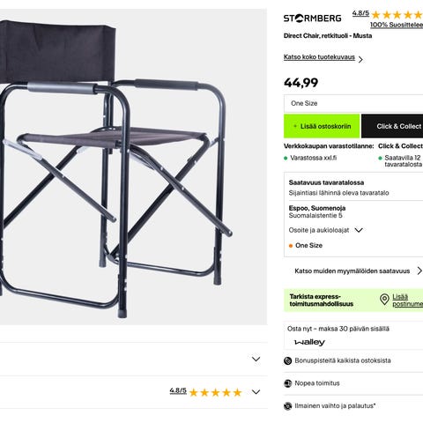Click the arrow next to Katso koko tuotekuvaus
The height and width of the screenshot is (423, 423).
pyautogui.click(x=360, y=59)
